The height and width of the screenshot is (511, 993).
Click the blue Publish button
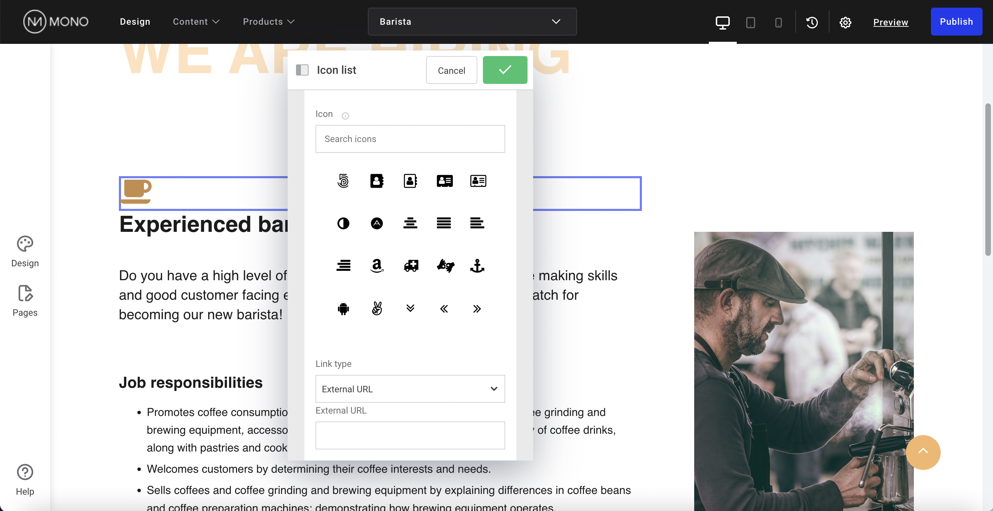coord(956,22)
